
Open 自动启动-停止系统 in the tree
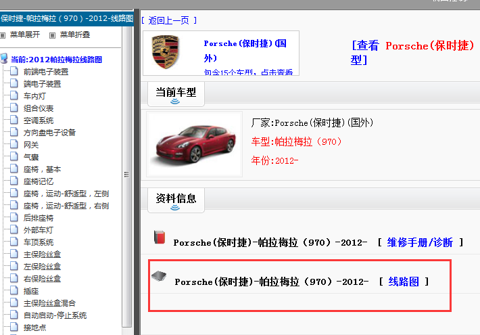55,315
